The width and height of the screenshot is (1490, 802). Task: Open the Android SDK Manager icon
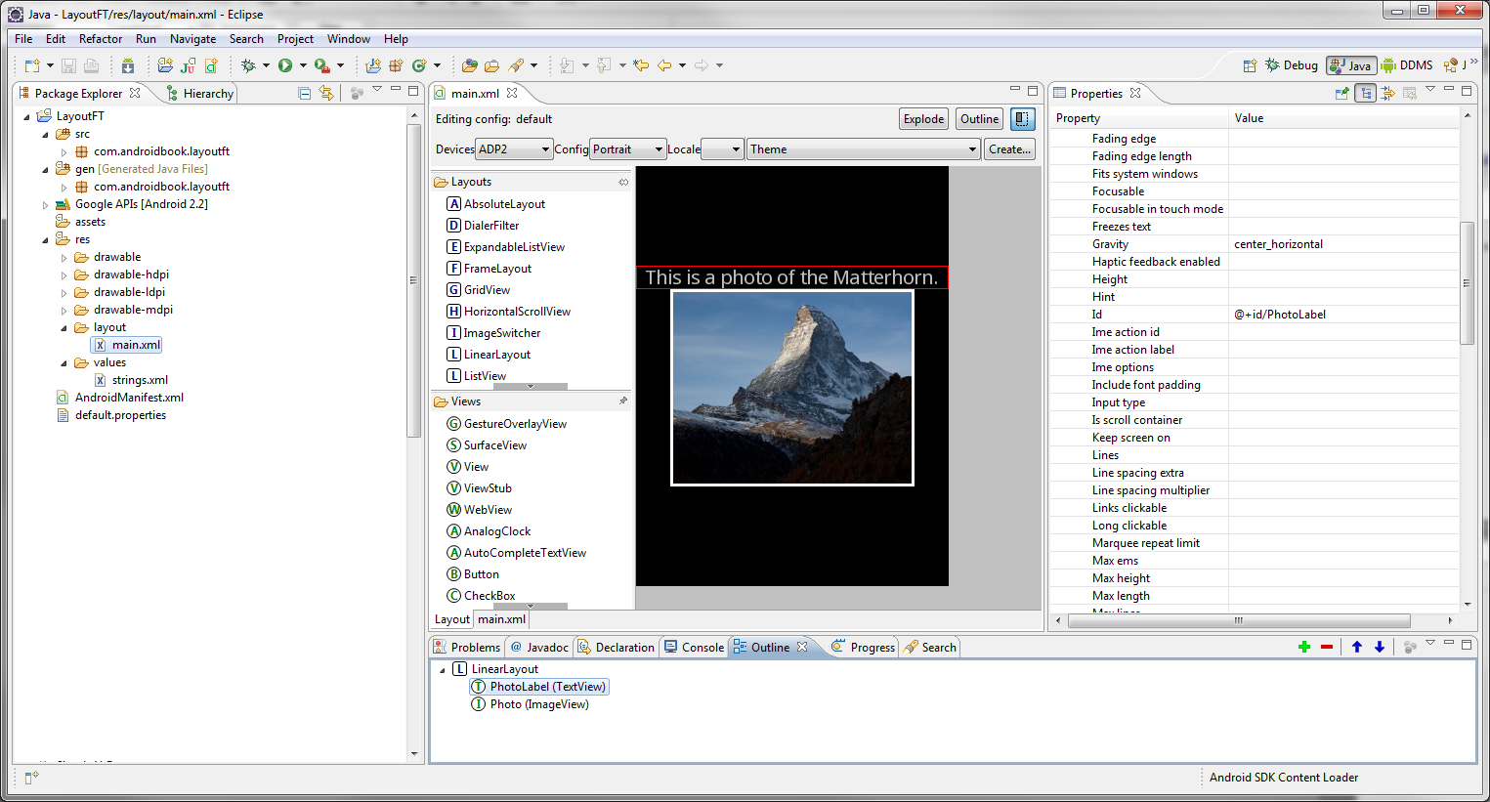128,65
